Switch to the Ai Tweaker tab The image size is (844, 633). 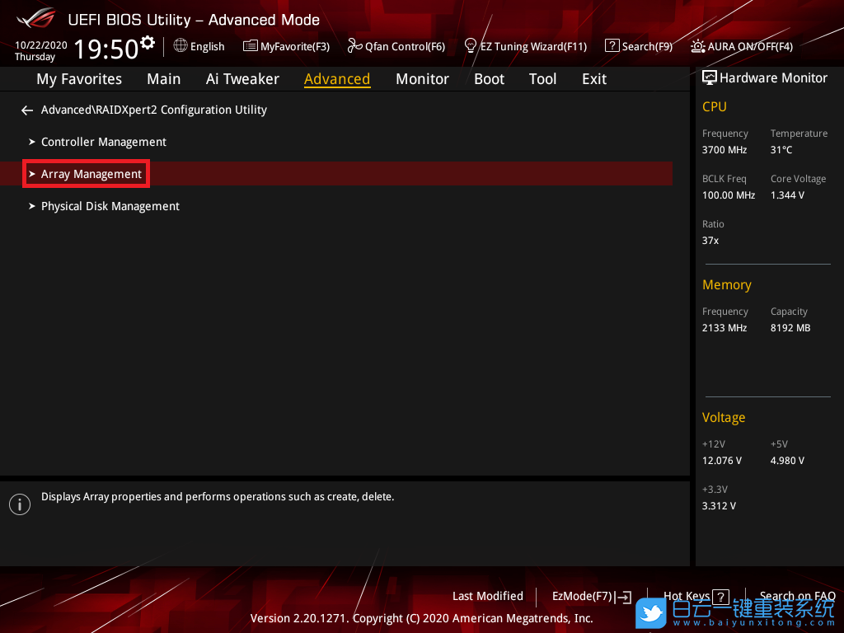242,79
